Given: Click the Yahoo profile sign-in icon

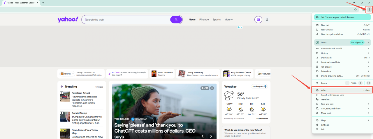Looking at the screenshot, I should coord(267,20).
